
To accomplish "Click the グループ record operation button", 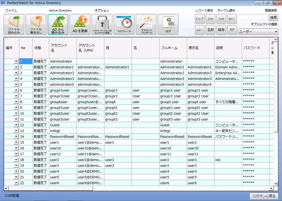I will point(199,18).
